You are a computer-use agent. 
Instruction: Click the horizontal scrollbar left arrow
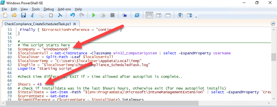(3, 103)
